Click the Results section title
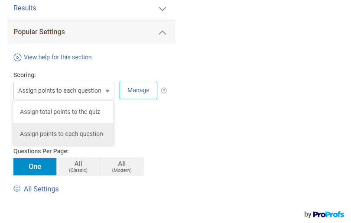Viewport: 351px width, 223px height. (x=25, y=8)
